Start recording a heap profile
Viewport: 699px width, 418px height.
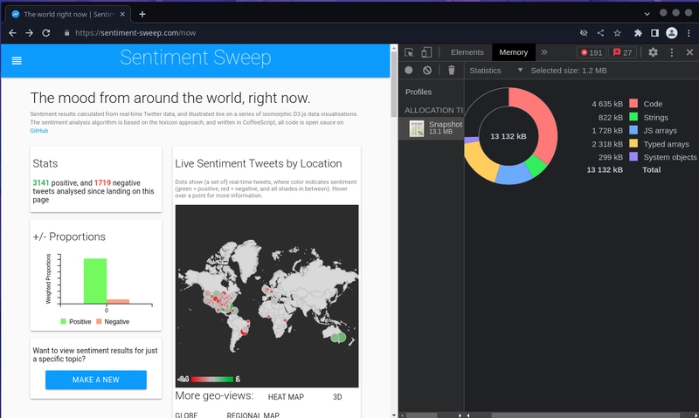pyautogui.click(x=408, y=71)
